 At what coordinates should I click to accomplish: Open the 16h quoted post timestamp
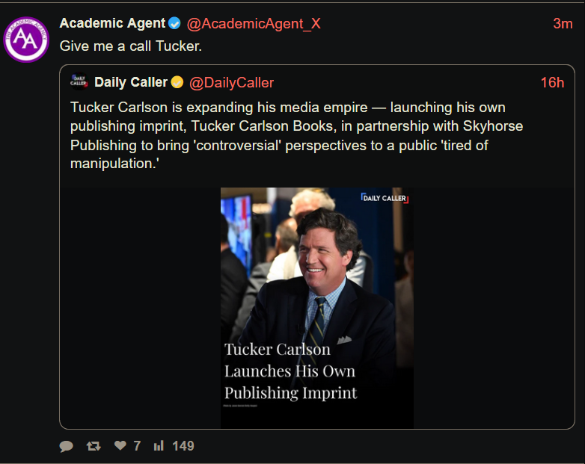click(552, 83)
